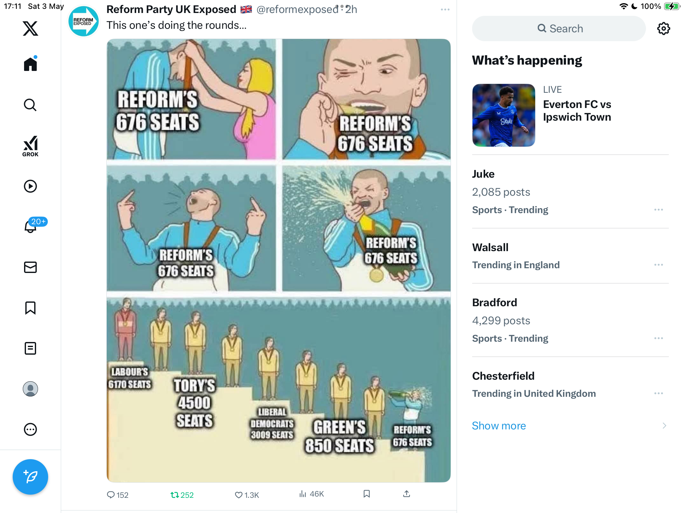Open the more options dots on the post

445,9
